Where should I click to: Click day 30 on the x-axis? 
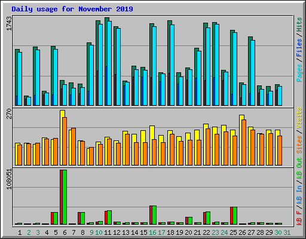[278, 232]
